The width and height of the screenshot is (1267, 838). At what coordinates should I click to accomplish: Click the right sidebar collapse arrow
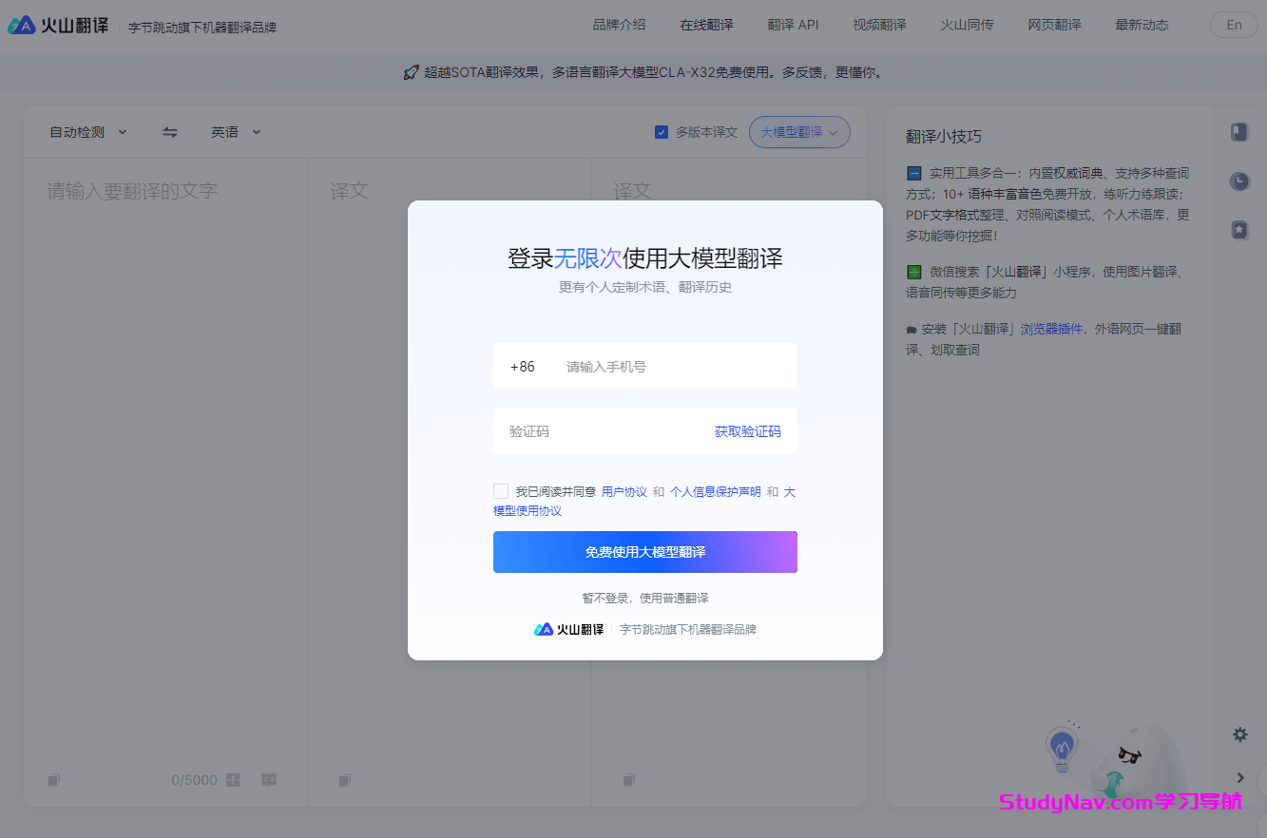(1240, 777)
